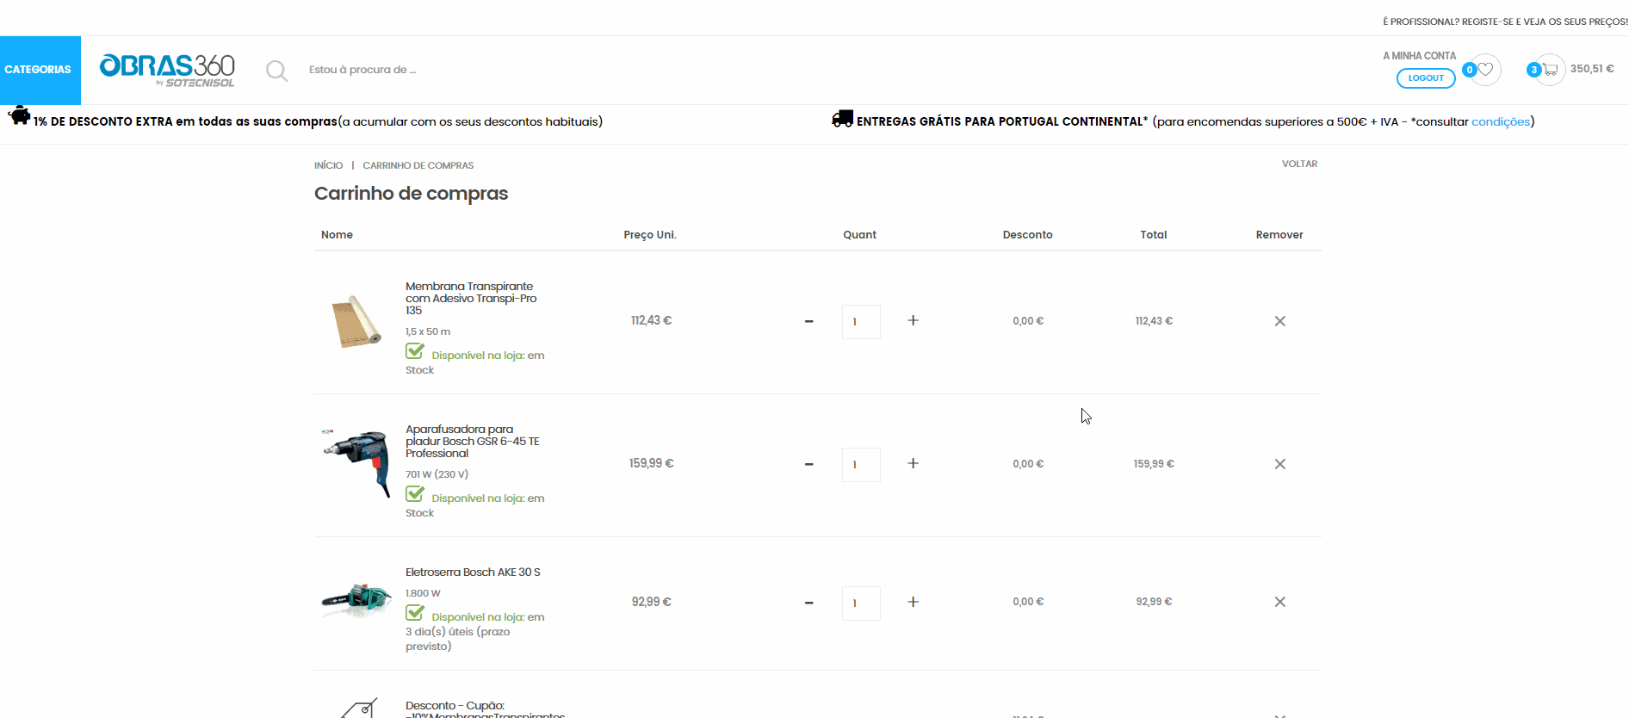Increase quantity of Eletroserra Bosch AKE
Screen dimensions: 1629x718
[x=914, y=602]
